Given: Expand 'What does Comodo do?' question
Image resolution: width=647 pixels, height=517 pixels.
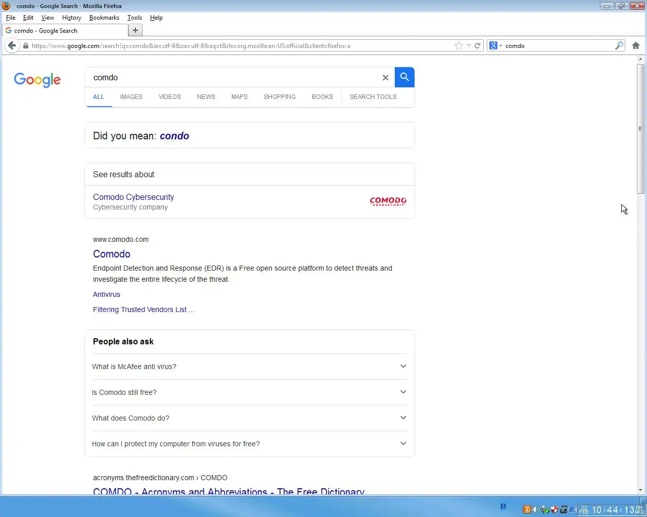Looking at the screenshot, I should (x=249, y=418).
